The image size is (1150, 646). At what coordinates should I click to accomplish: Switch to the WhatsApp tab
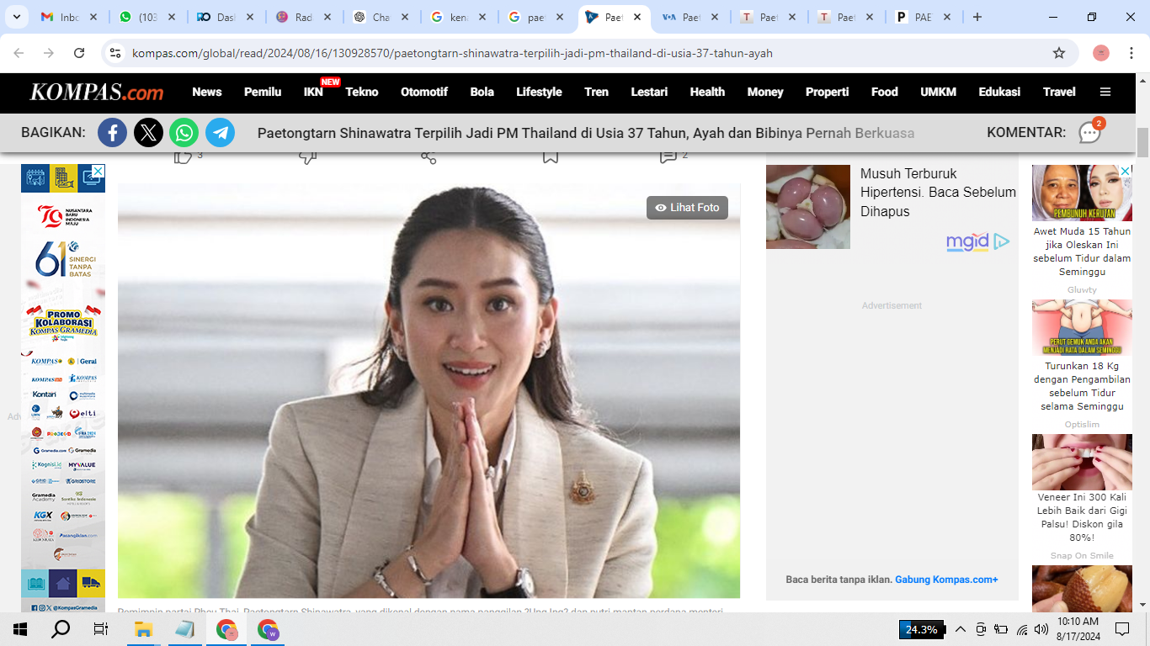tap(146, 17)
